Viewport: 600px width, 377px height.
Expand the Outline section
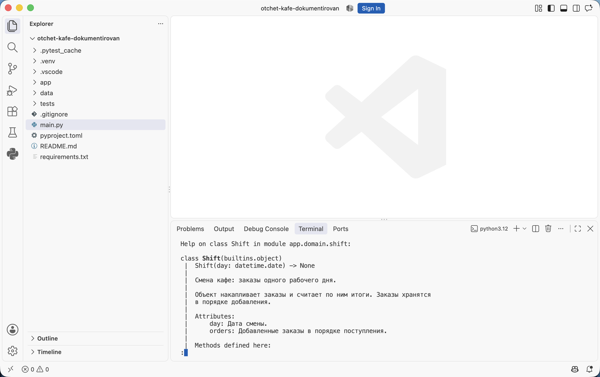(x=96, y=338)
